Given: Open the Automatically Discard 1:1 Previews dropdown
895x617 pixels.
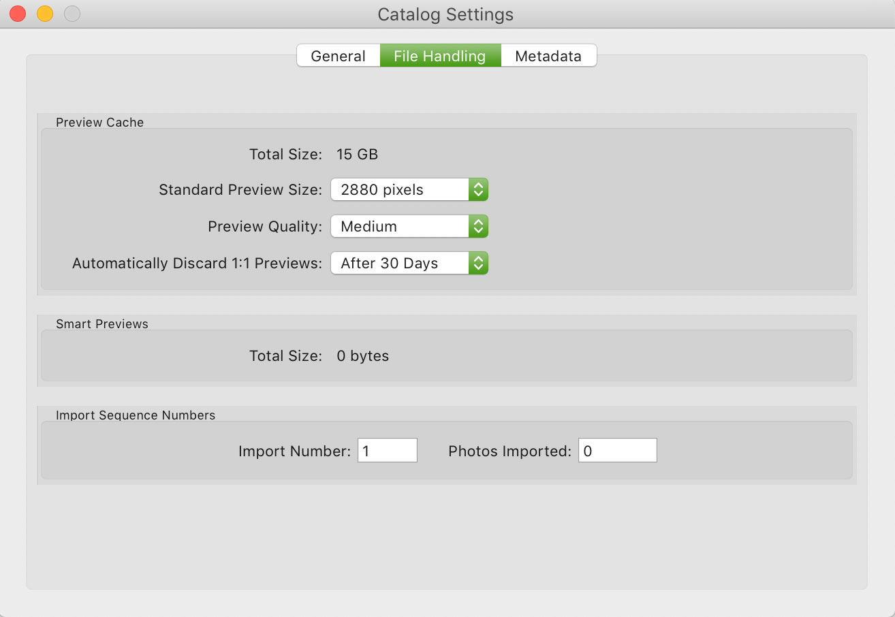Looking at the screenshot, I should coord(409,264).
